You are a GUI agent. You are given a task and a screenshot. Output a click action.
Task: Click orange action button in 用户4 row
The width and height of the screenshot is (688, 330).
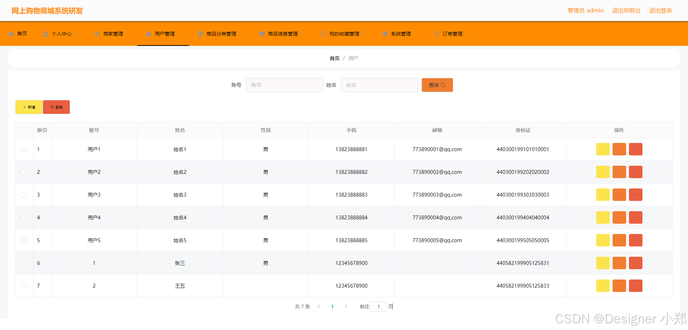point(619,218)
